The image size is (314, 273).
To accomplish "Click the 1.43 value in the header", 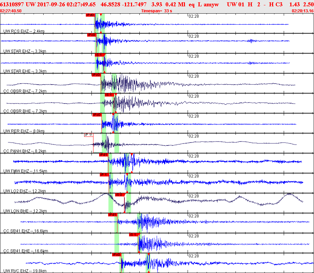I will (x=294, y=4).
